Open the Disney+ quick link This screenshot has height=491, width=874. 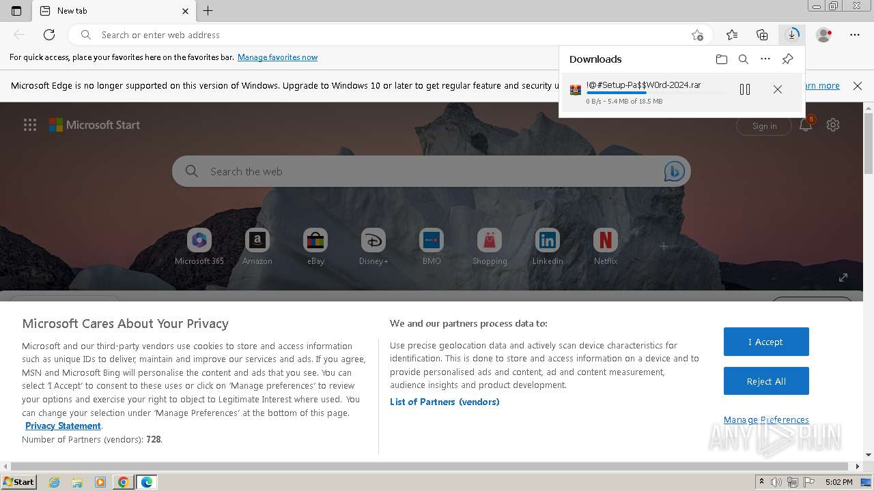(373, 247)
